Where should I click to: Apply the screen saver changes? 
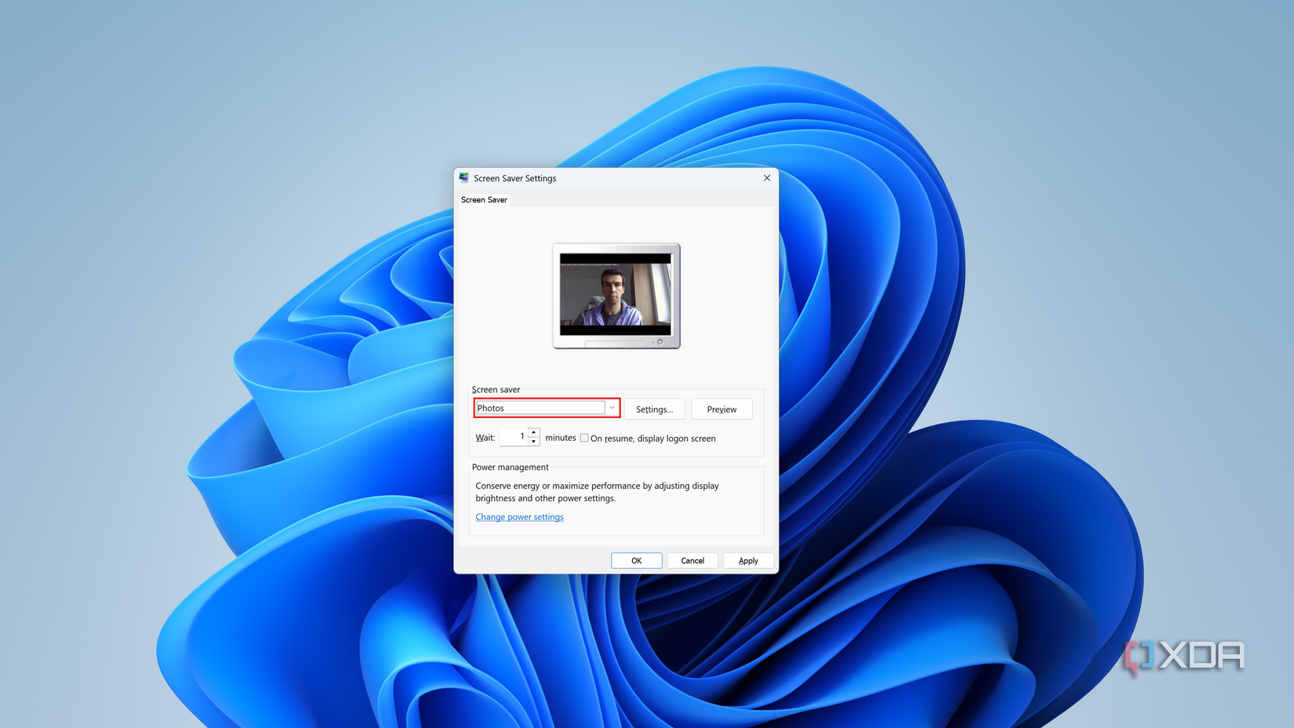point(748,560)
